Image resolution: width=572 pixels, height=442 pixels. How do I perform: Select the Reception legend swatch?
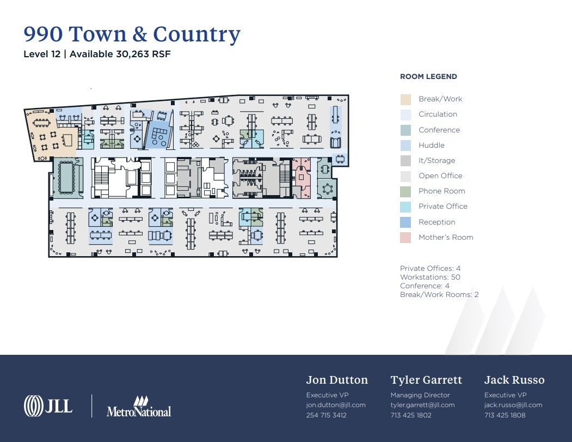tap(405, 222)
